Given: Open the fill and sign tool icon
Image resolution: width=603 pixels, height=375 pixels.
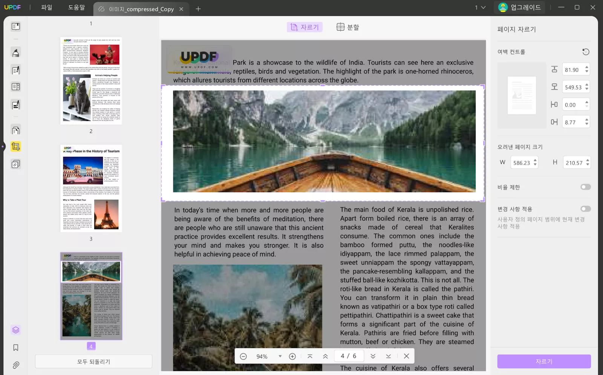Looking at the screenshot, I should pos(15,105).
